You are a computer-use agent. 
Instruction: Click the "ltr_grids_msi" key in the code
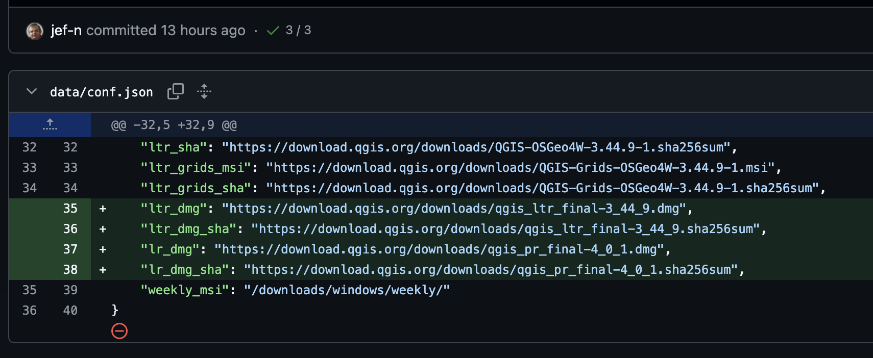[x=196, y=168]
